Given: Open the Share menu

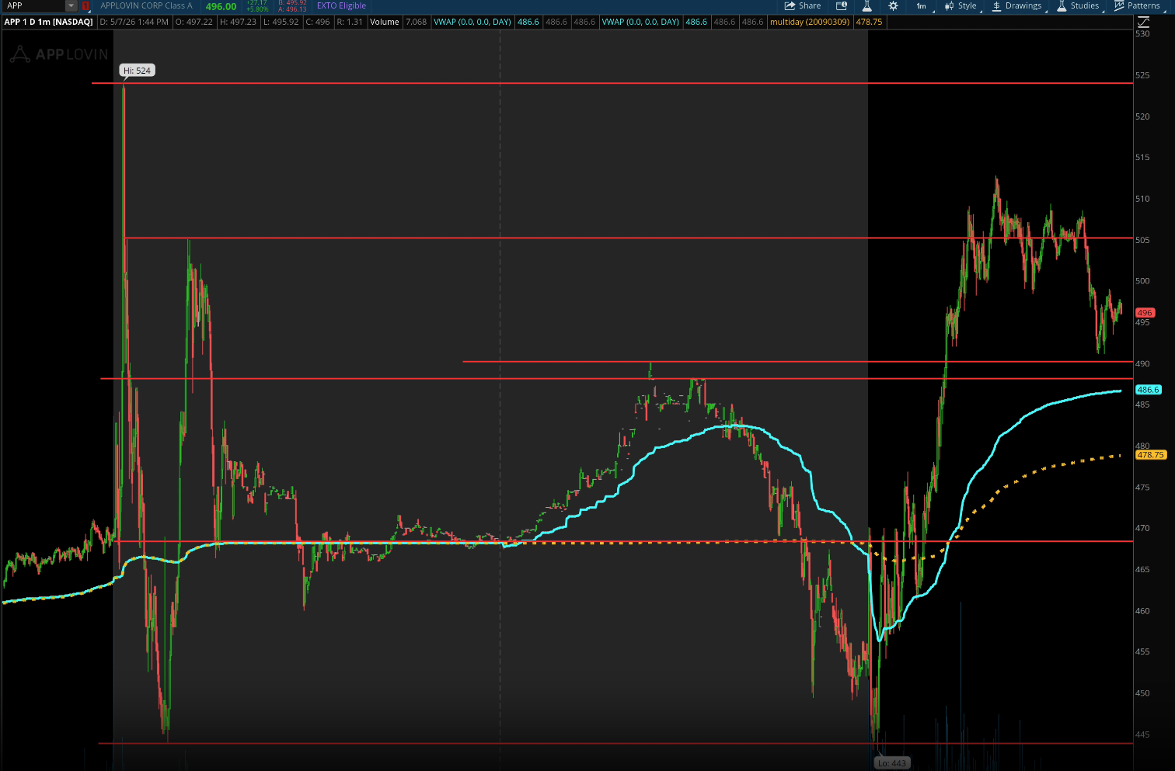Looking at the screenshot, I should click(x=803, y=5).
